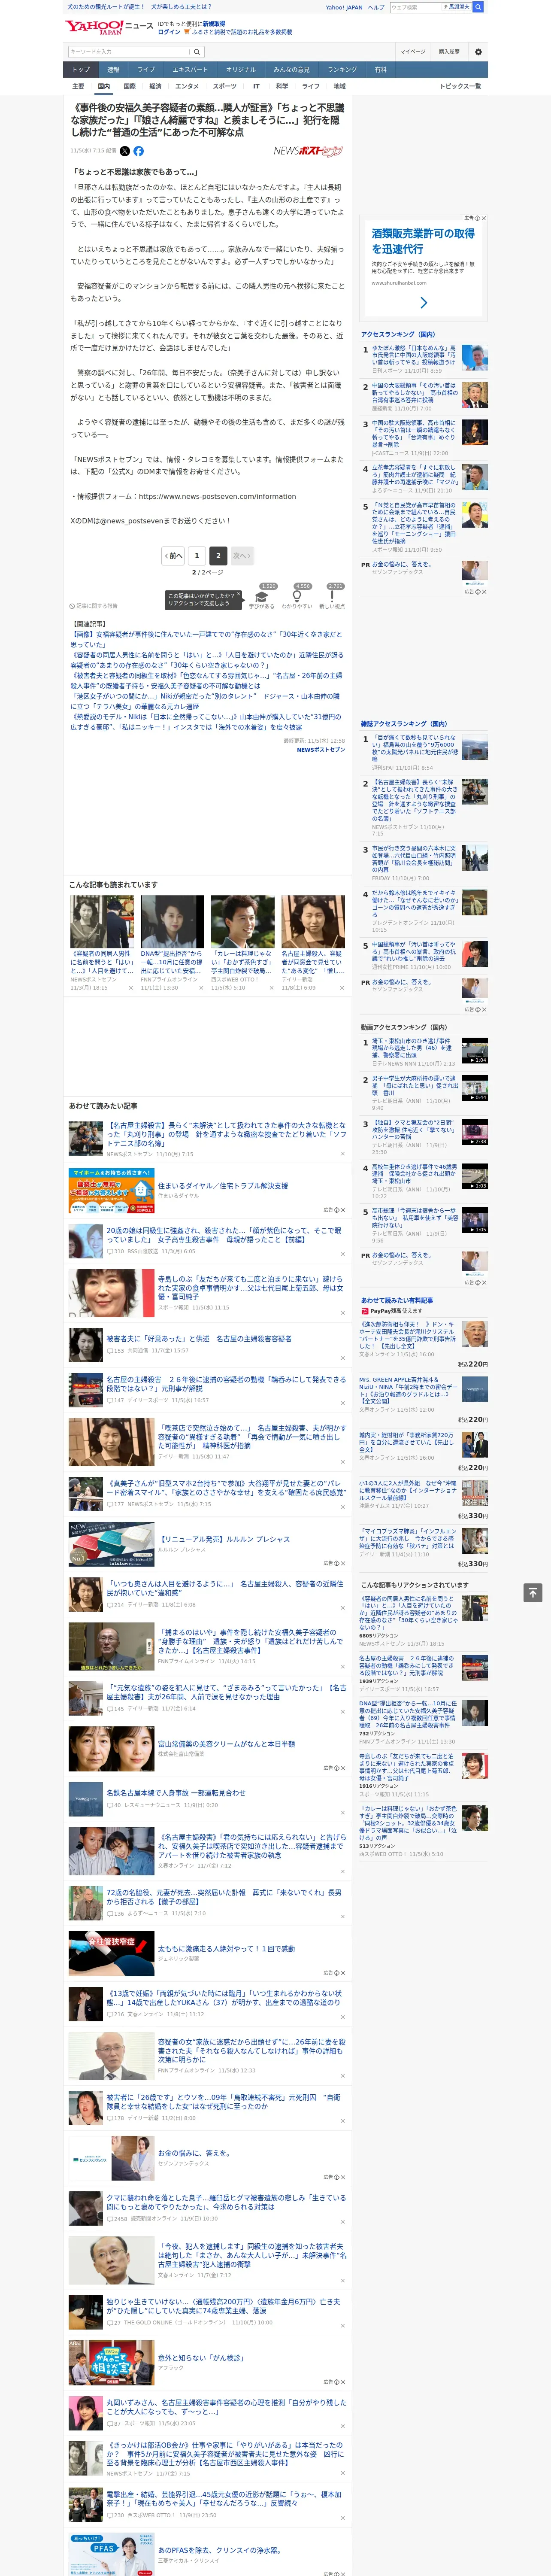Screen dimensions: 551x2576
Task: Select page 2 in pagination
Action: [218, 555]
